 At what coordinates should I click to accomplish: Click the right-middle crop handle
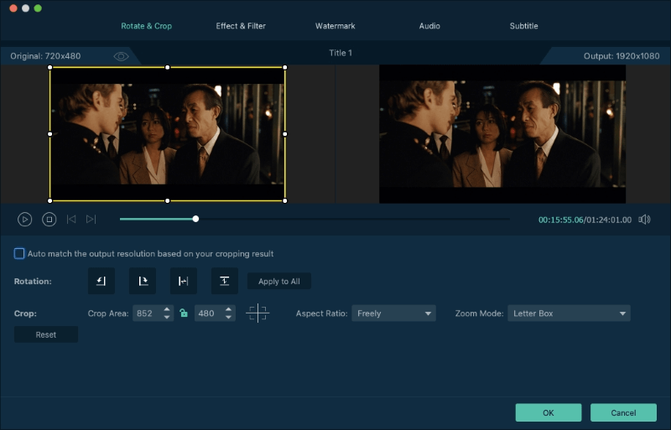(x=285, y=134)
